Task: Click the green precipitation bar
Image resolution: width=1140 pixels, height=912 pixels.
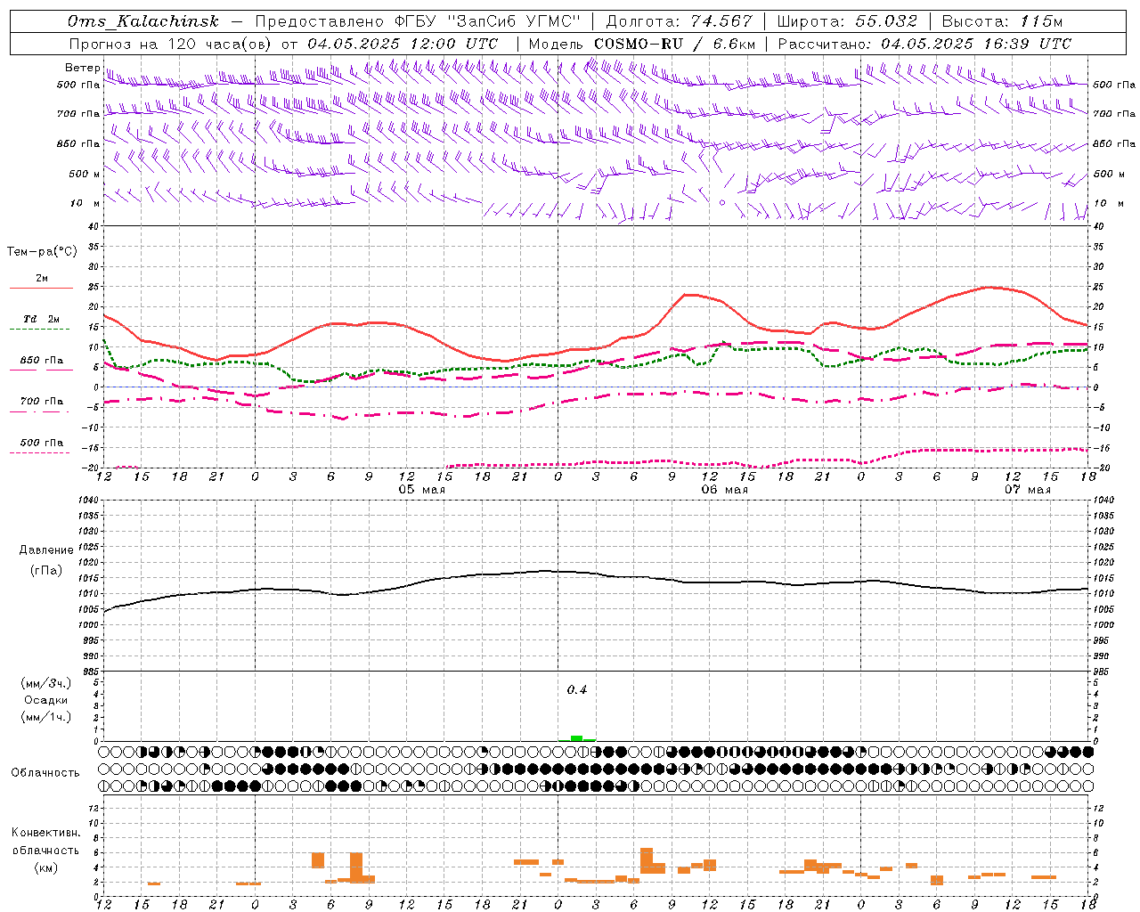Action: pyautogui.click(x=577, y=738)
